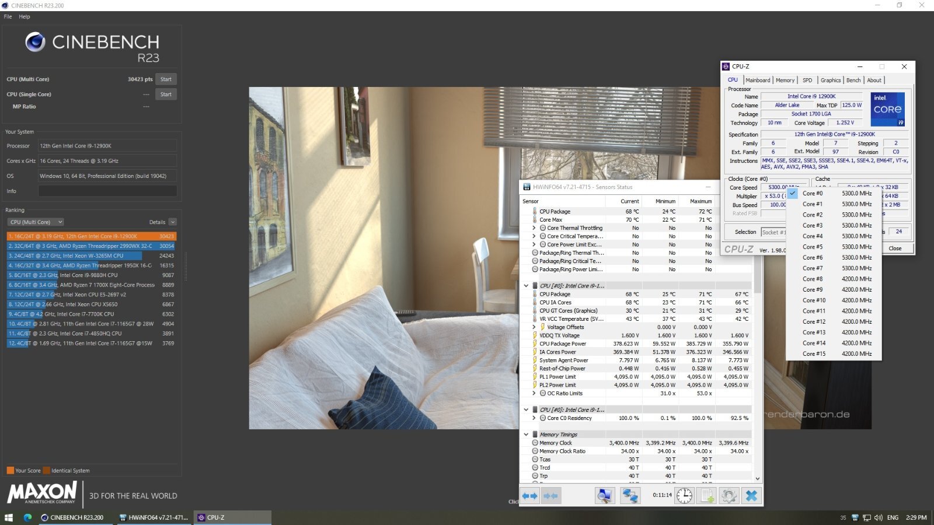Switch to HWiNFO64 taskbar button
This screenshot has height=525, width=934.
click(x=154, y=517)
